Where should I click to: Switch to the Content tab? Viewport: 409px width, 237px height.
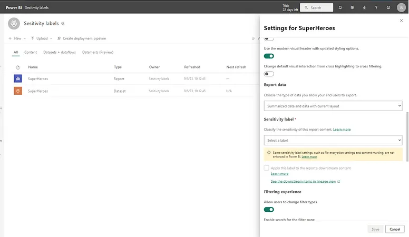pyautogui.click(x=31, y=52)
